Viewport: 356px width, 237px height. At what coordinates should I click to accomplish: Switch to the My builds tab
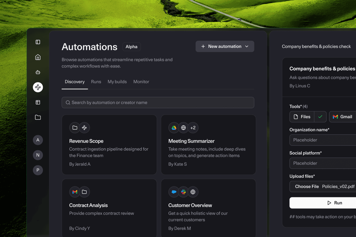(x=117, y=82)
